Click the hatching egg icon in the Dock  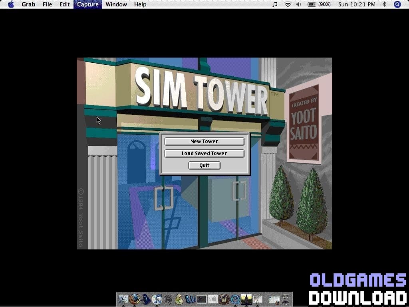tap(179, 300)
